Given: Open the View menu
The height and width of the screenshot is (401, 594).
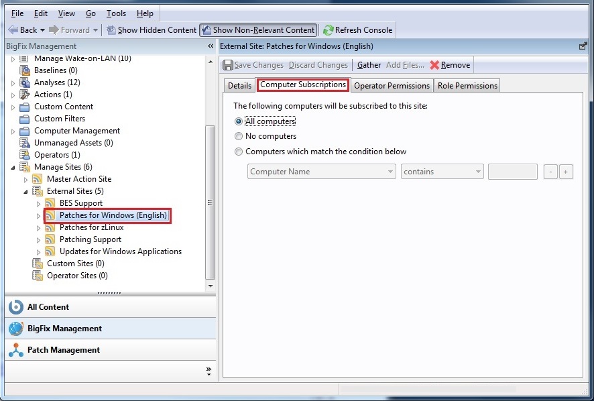Looking at the screenshot, I should [66, 13].
